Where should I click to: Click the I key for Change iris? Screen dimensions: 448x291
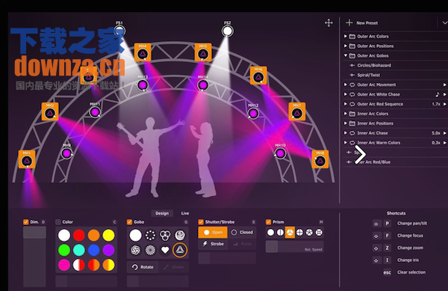(387, 260)
